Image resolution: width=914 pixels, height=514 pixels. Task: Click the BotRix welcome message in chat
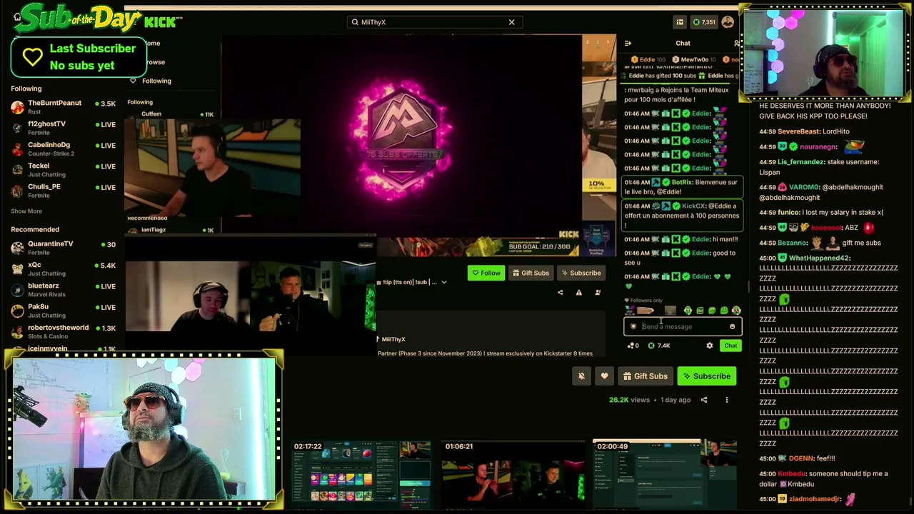pyautogui.click(x=682, y=187)
